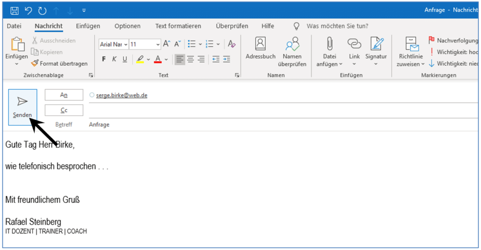Click the Cc button
The height and width of the screenshot is (250, 481).
[64, 110]
